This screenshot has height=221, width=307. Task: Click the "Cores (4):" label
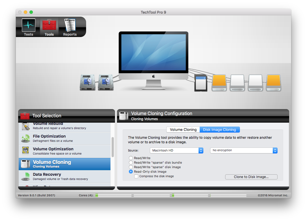(x=86, y=195)
